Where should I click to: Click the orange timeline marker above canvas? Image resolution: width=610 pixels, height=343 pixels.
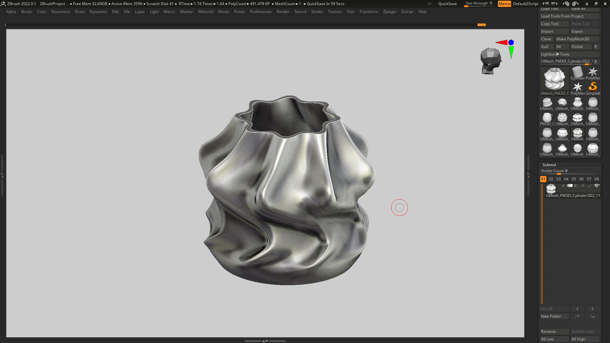point(482,25)
